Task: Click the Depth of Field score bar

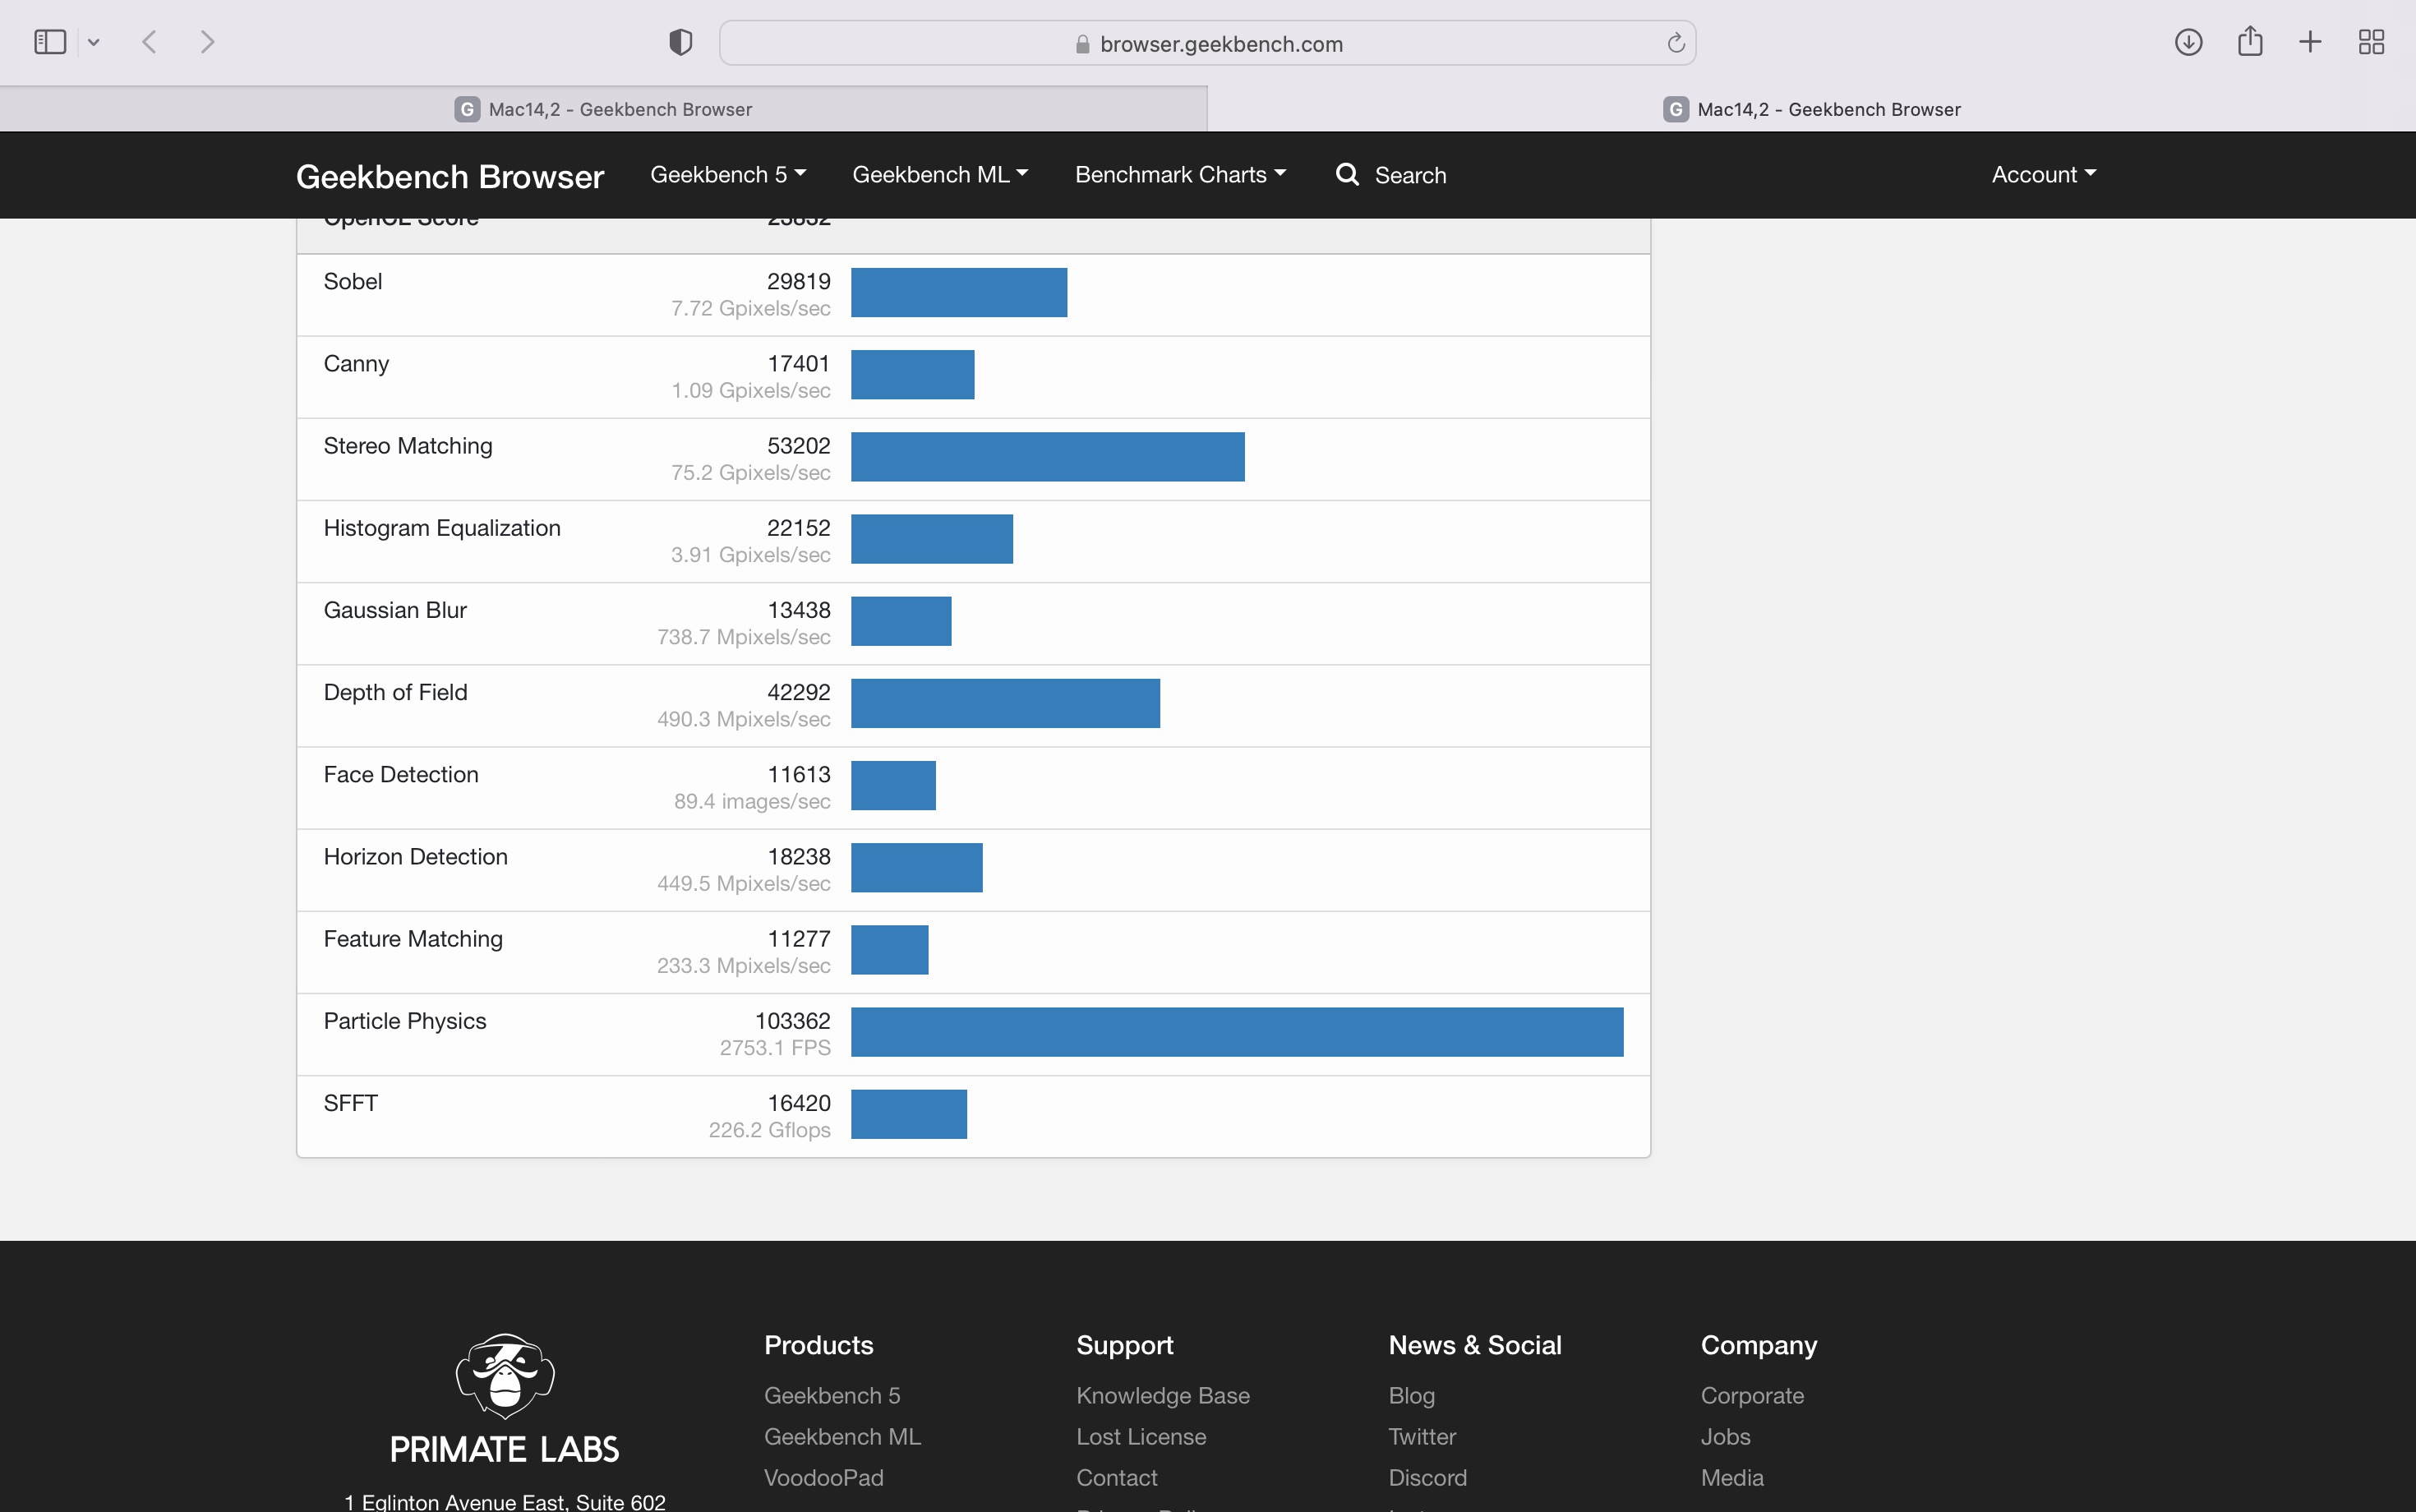Action: [1005, 703]
